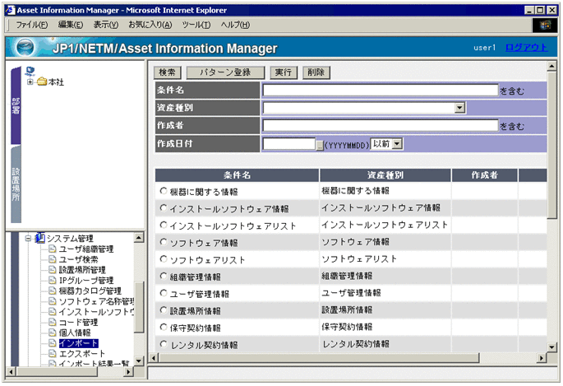Click the 条件名 text input field
This screenshot has height=386, width=563.
[380, 91]
